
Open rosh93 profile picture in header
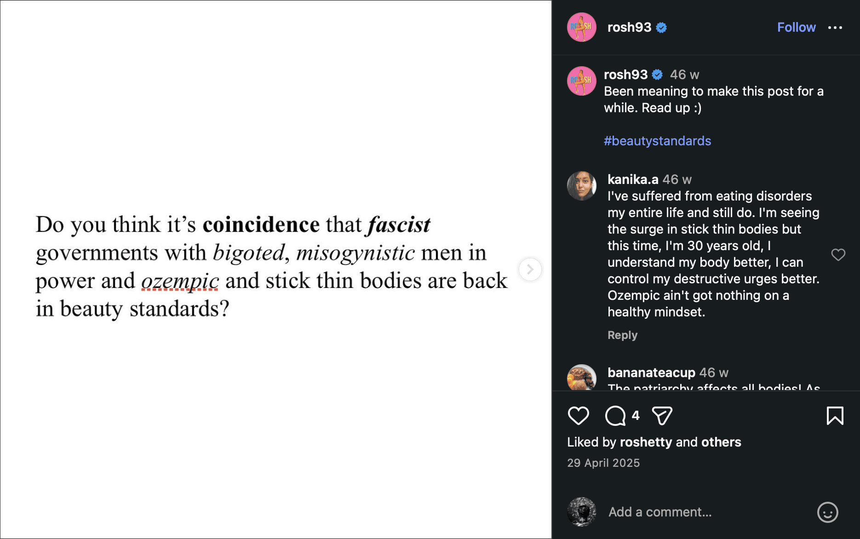pos(581,28)
